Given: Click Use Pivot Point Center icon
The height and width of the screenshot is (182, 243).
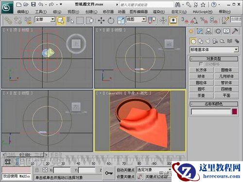Looking at the screenshot, I should (152, 20).
